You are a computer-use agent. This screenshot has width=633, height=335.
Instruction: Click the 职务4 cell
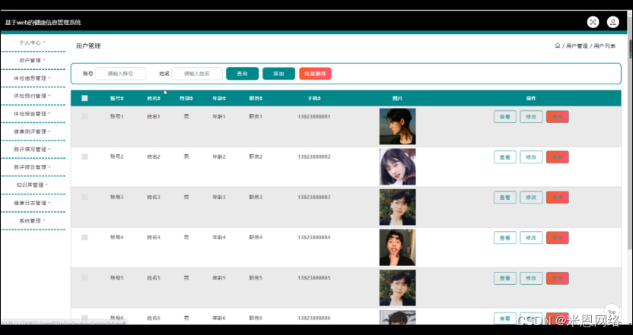click(256, 238)
